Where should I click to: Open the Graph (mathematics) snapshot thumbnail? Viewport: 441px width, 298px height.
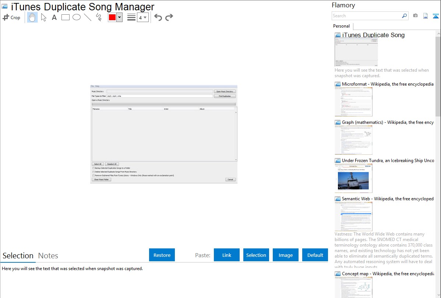(x=353, y=140)
